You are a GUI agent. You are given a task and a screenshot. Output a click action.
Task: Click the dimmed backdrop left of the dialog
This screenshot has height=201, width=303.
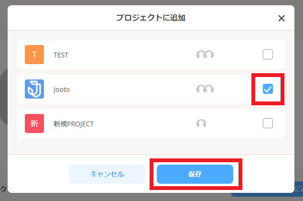pos(3,96)
